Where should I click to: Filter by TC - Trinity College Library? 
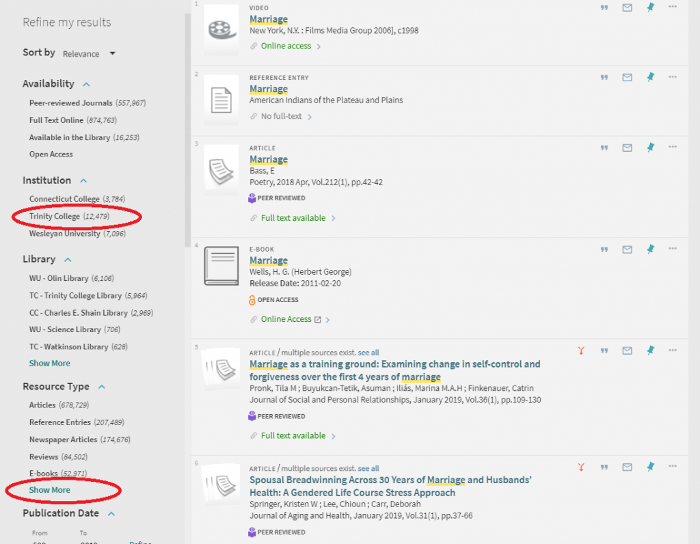click(88, 296)
